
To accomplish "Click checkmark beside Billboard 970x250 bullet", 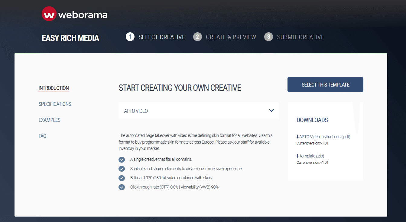I will [x=122, y=178].
